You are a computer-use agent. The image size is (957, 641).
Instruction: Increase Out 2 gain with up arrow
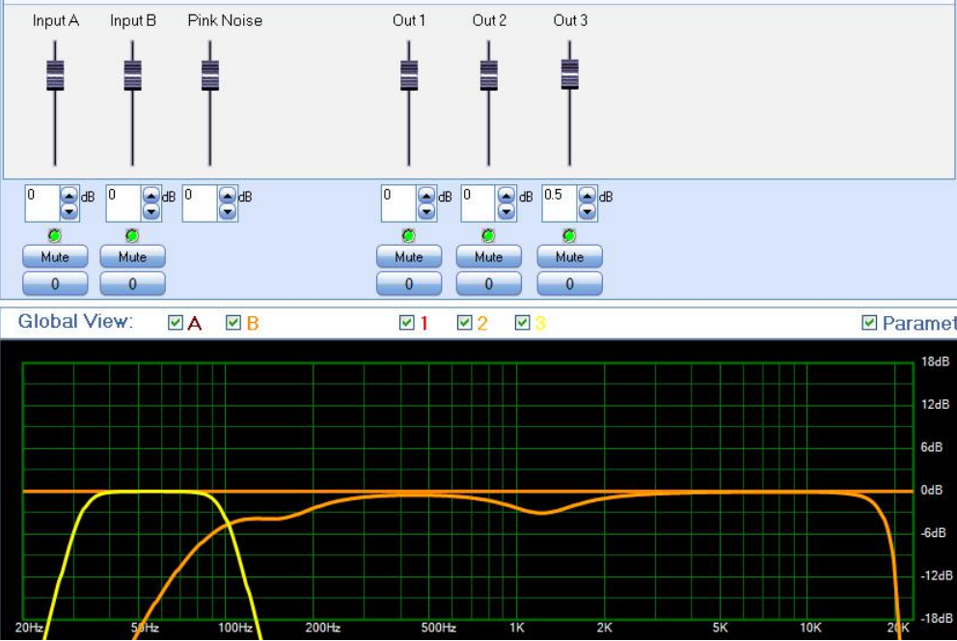click(x=506, y=196)
